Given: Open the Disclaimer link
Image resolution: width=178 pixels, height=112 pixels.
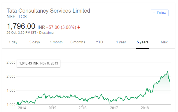Looking at the screenshot, I should (47, 33).
